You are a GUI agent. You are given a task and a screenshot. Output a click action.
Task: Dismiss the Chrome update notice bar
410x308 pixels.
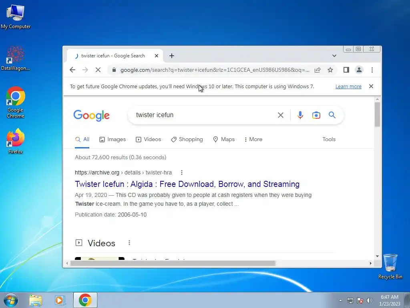(371, 87)
